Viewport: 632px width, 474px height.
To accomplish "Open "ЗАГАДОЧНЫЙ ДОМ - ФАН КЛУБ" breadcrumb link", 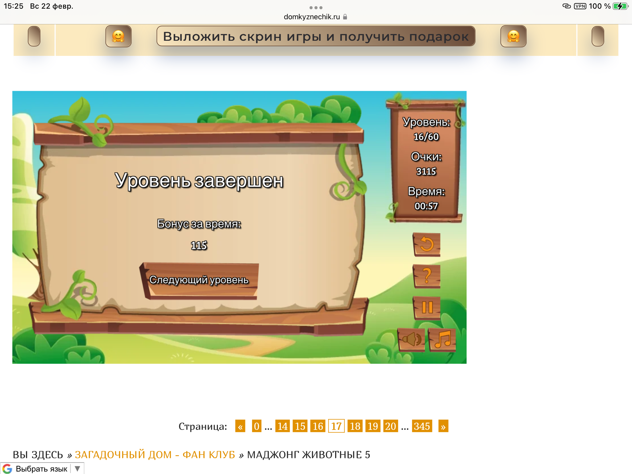I will pos(155,455).
